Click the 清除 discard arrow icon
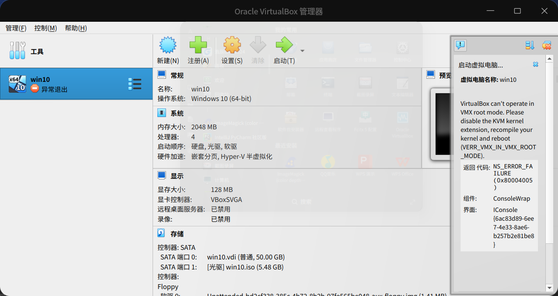The width and height of the screenshot is (558, 296). pos(258,45)
